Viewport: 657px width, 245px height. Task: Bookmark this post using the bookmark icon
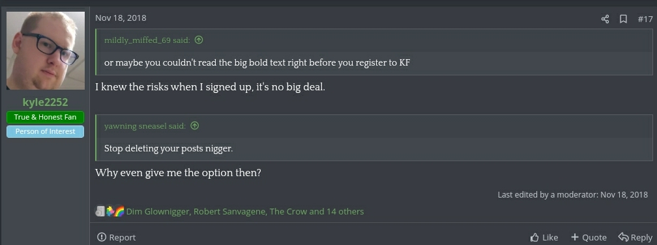(x=623, y=19)
